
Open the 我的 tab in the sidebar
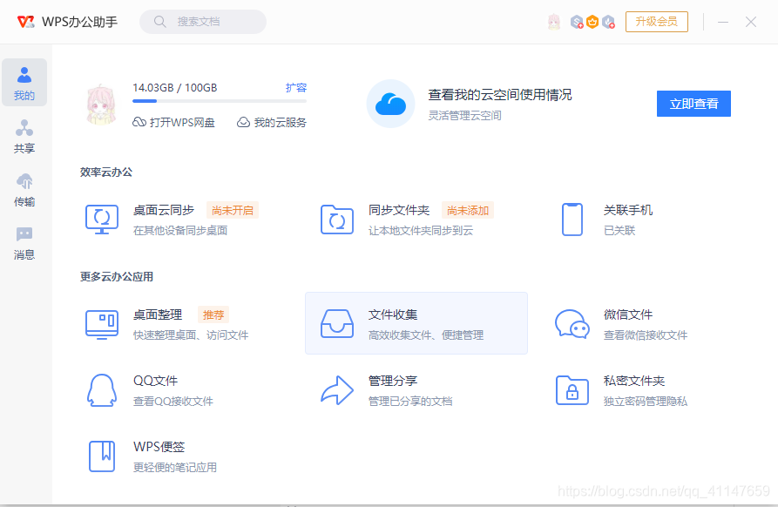tap(24, 83)
